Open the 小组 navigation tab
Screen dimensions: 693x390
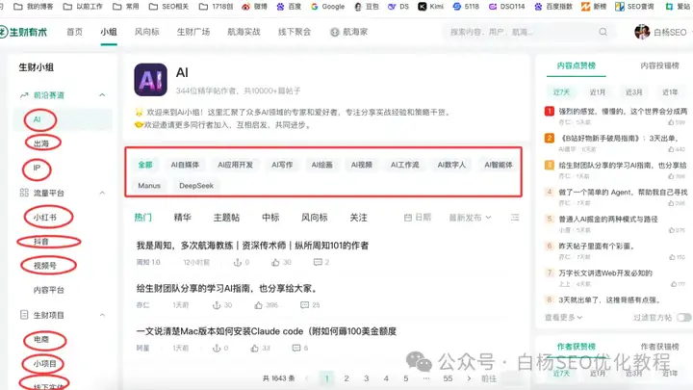(108, 32)
